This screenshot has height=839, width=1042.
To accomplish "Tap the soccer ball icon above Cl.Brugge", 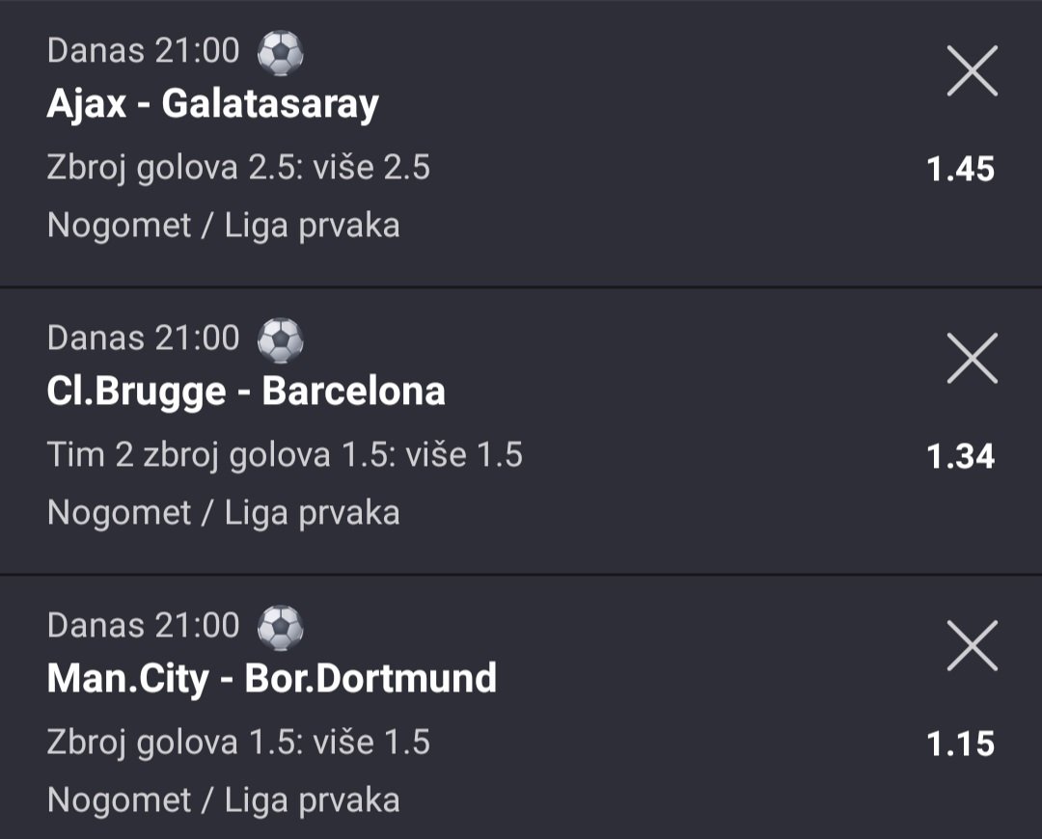I will point(280,339).
